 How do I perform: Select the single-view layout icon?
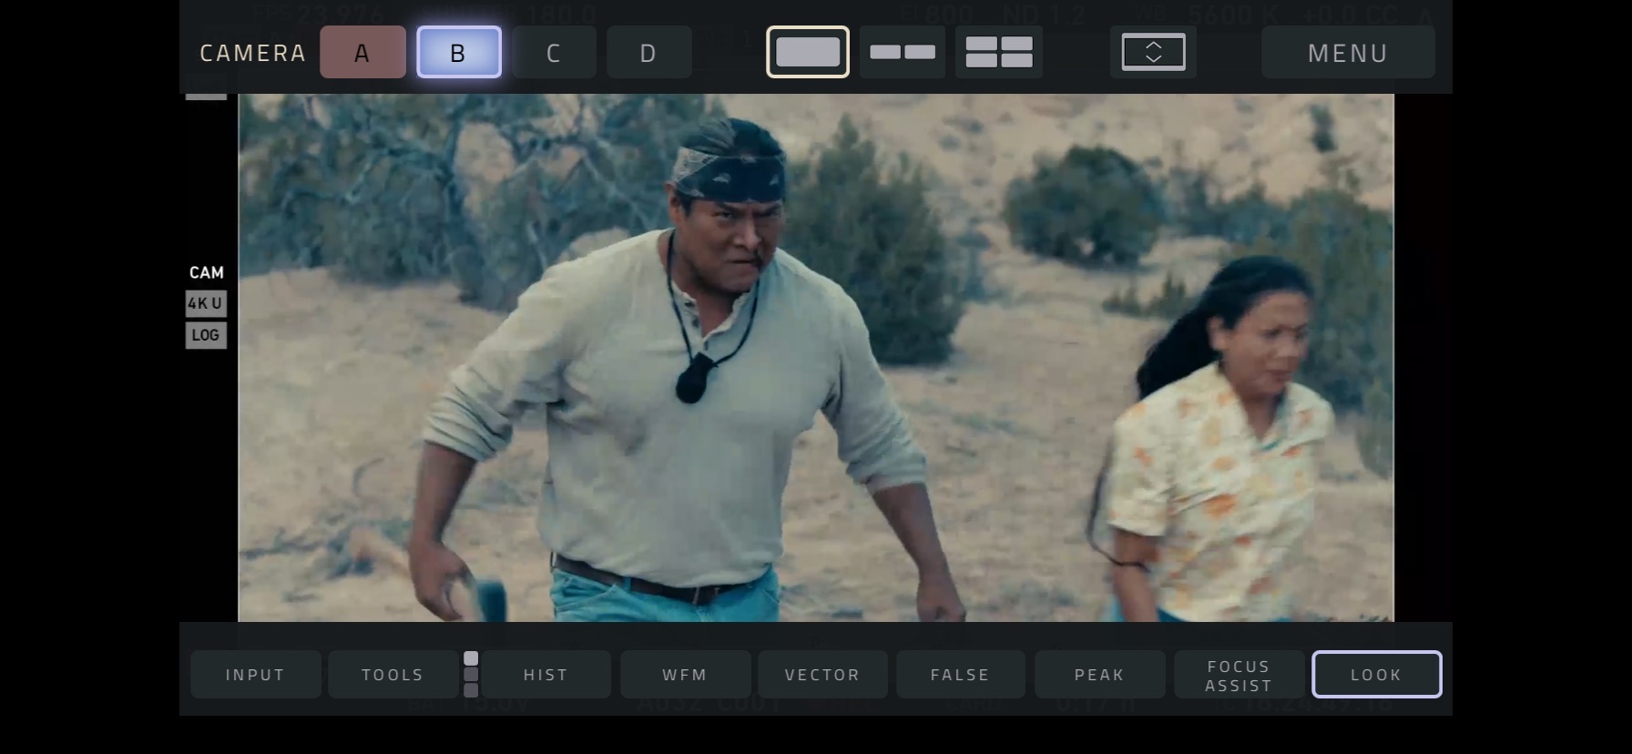807,52
